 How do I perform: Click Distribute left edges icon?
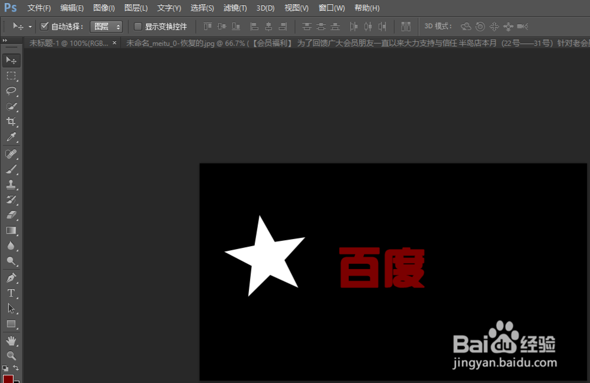tap(353, 27)
